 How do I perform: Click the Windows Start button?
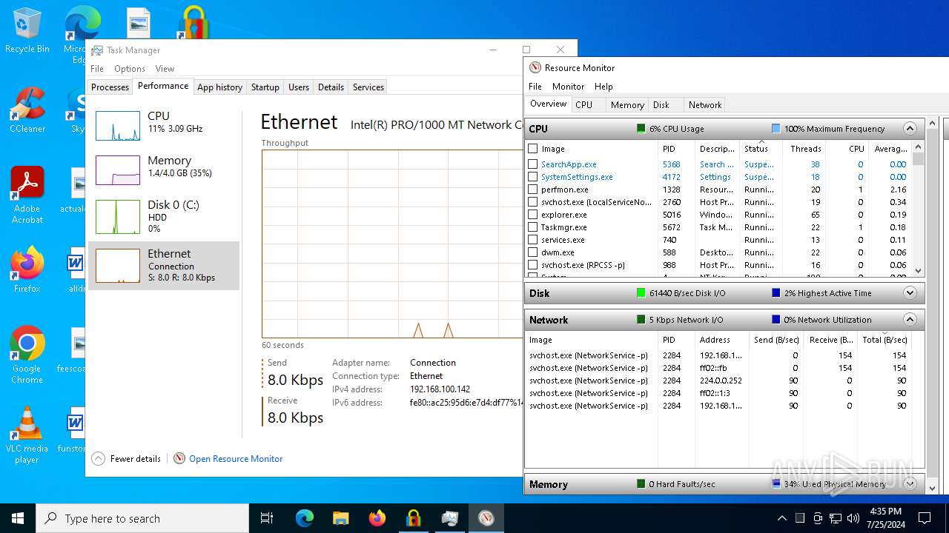[18, 518]
